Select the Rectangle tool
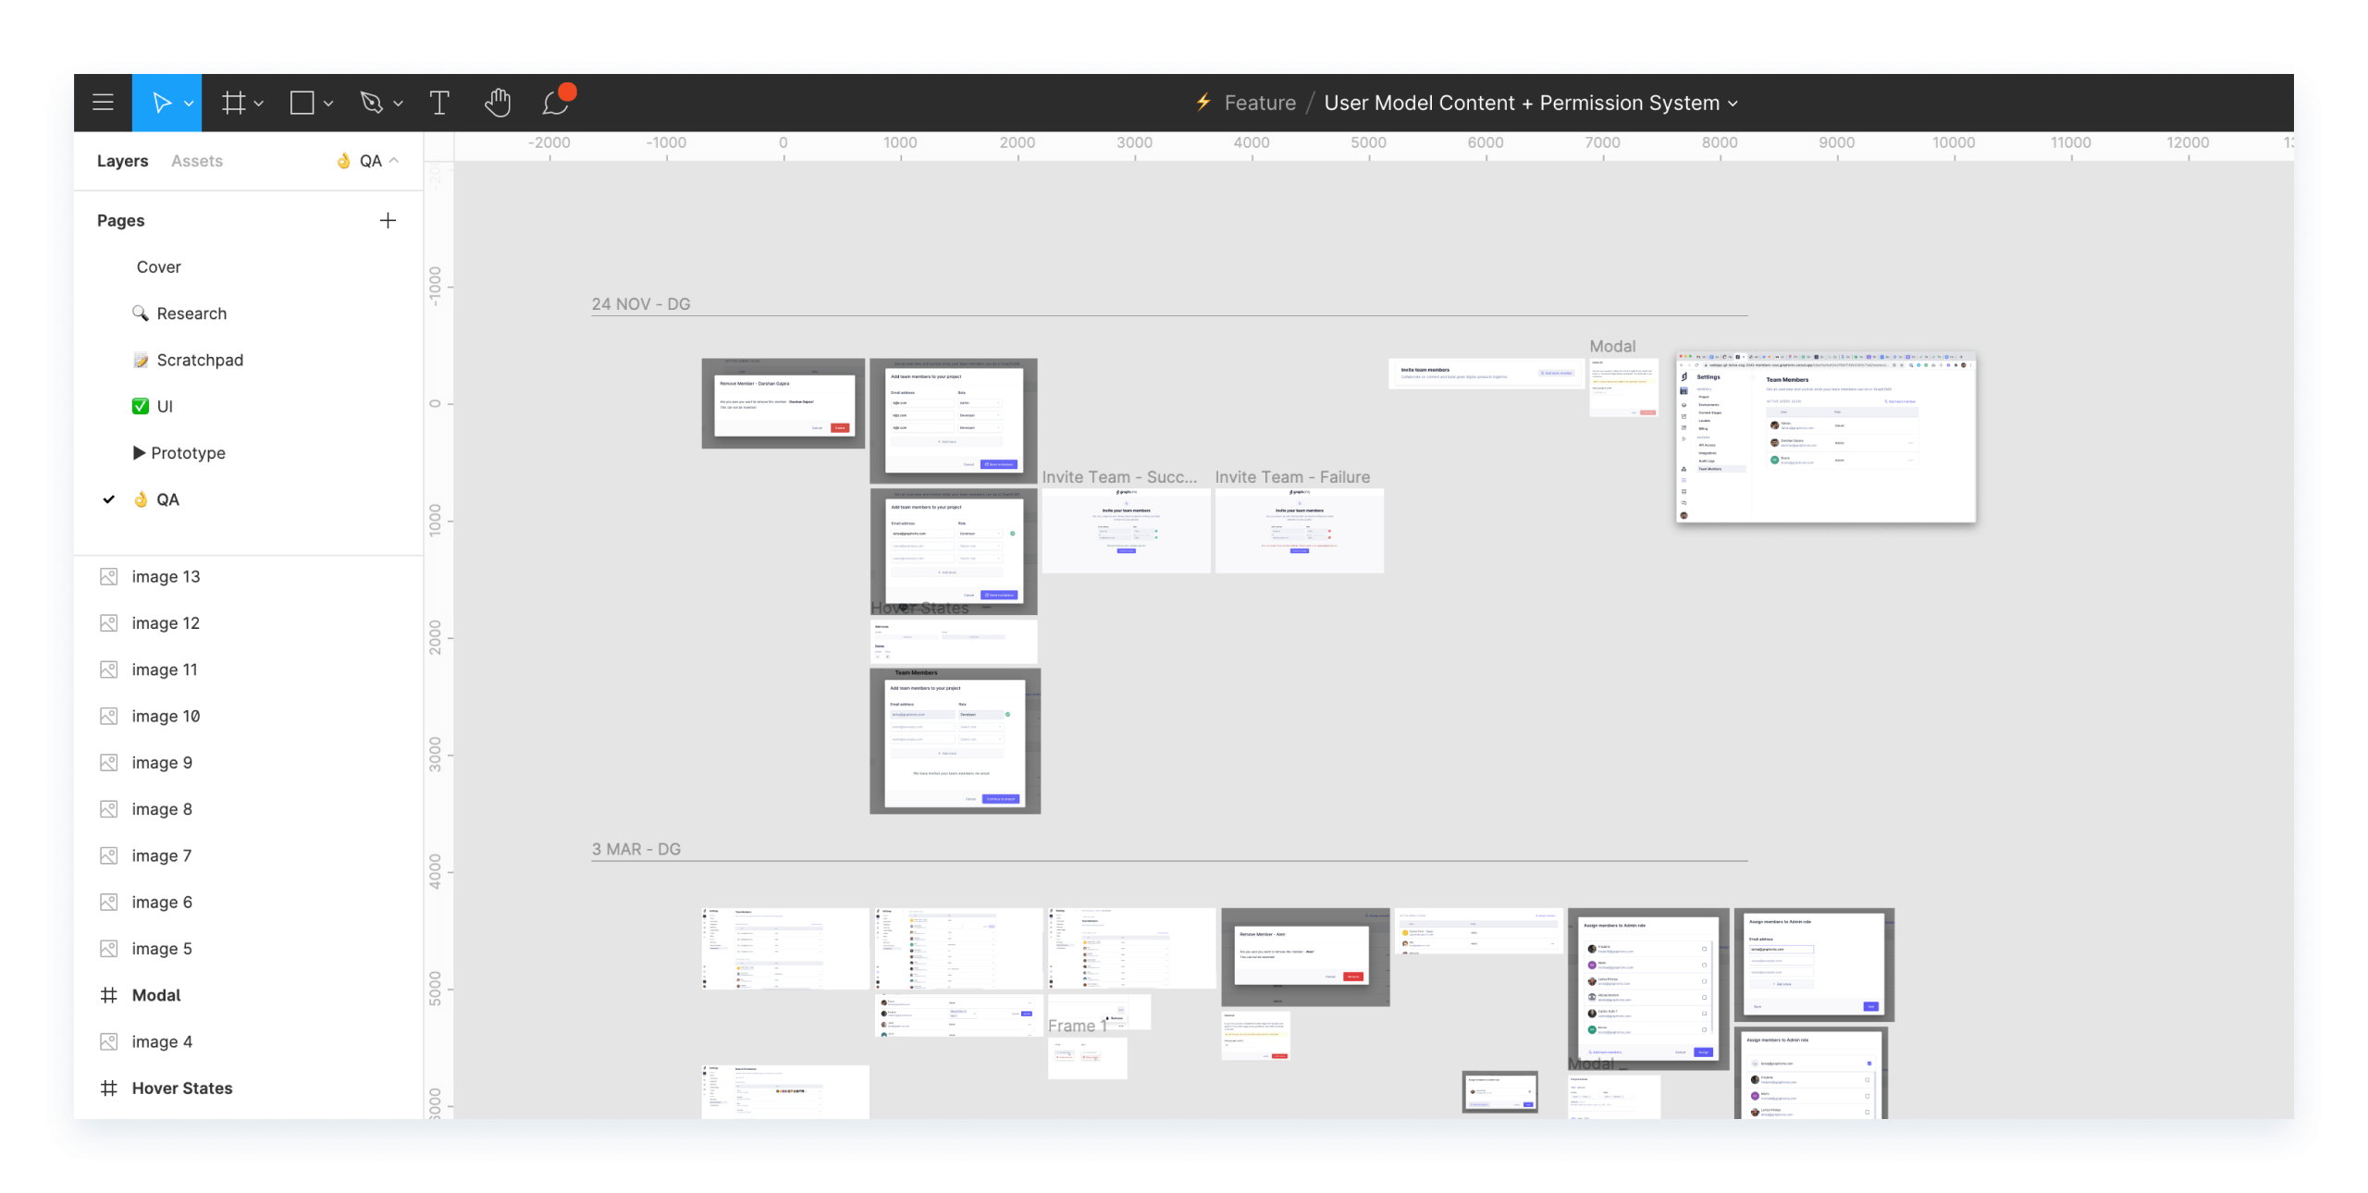This screenshot has height=1193, width=2368. coord(302,103)
